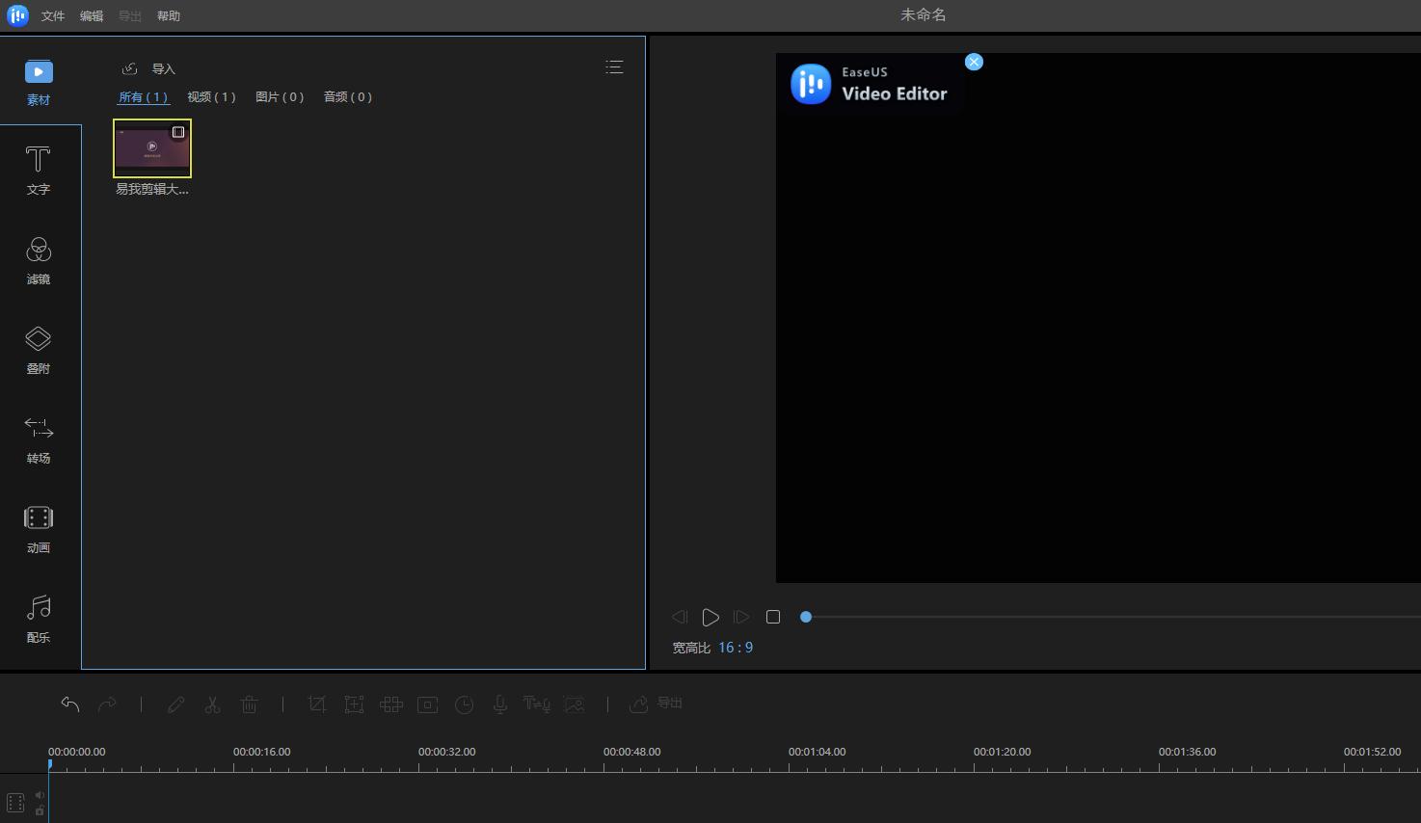Switch to the 视频 (1) tab

211,97
